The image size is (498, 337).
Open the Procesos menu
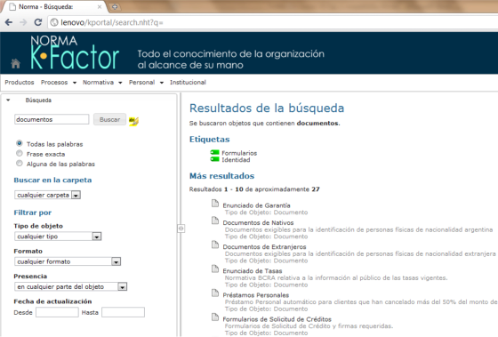54,83
